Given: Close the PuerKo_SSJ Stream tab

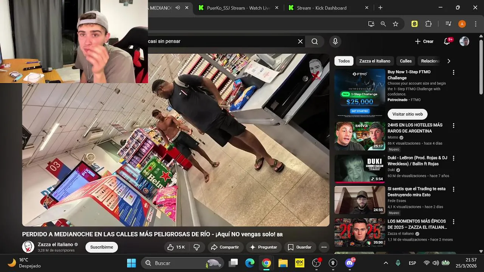Looking at the screenshot, I should coord(277,8).
